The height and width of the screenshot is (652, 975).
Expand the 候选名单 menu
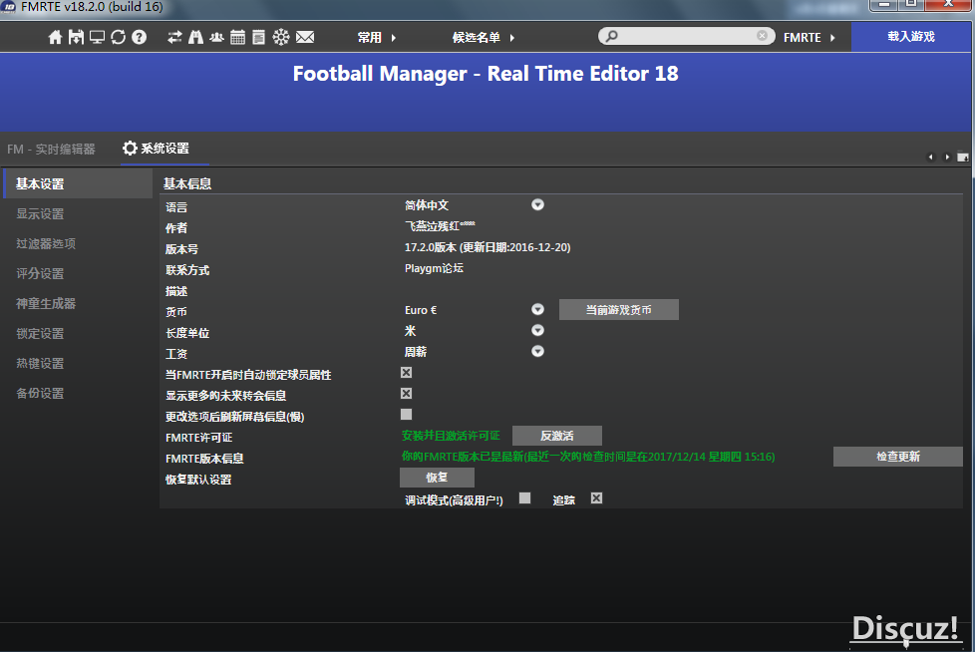coord(484,37)
